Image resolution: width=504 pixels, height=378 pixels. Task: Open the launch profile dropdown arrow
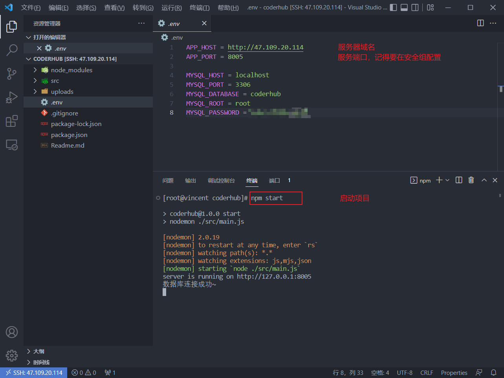point(447,180)
